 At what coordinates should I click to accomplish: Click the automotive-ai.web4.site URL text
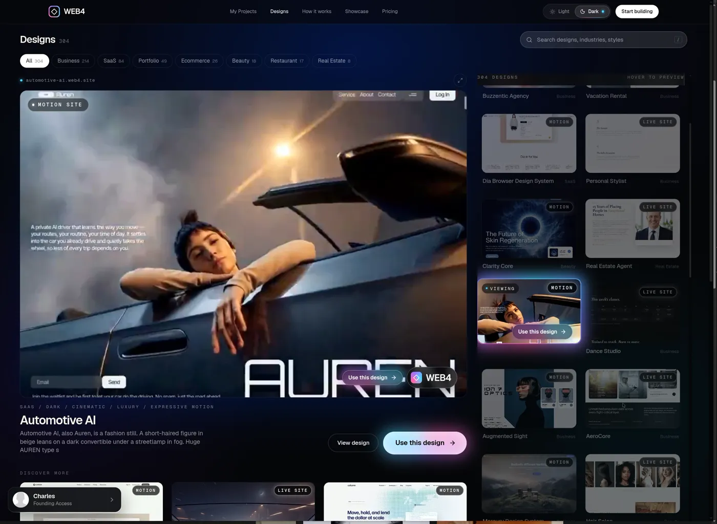[x=60, y=80]
